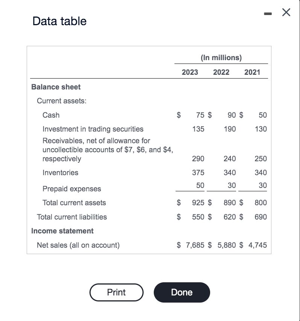Select the Data table title text
The height and width of the screenshot is (321, 300).
[x=59, y=21]
